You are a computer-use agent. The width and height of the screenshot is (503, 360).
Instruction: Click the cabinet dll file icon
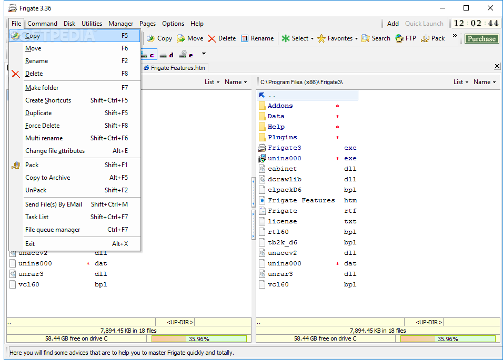pyautogui.click(x=262, y=169)
